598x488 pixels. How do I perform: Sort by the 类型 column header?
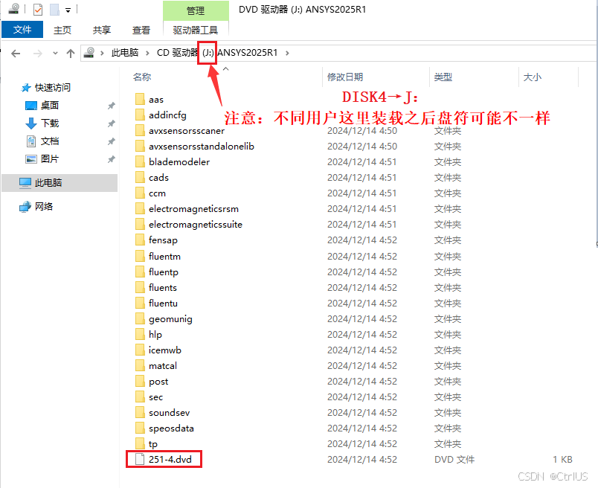point(443,77)
